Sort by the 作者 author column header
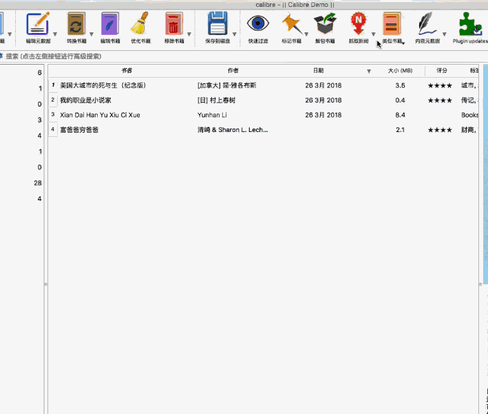 (233, 71)
